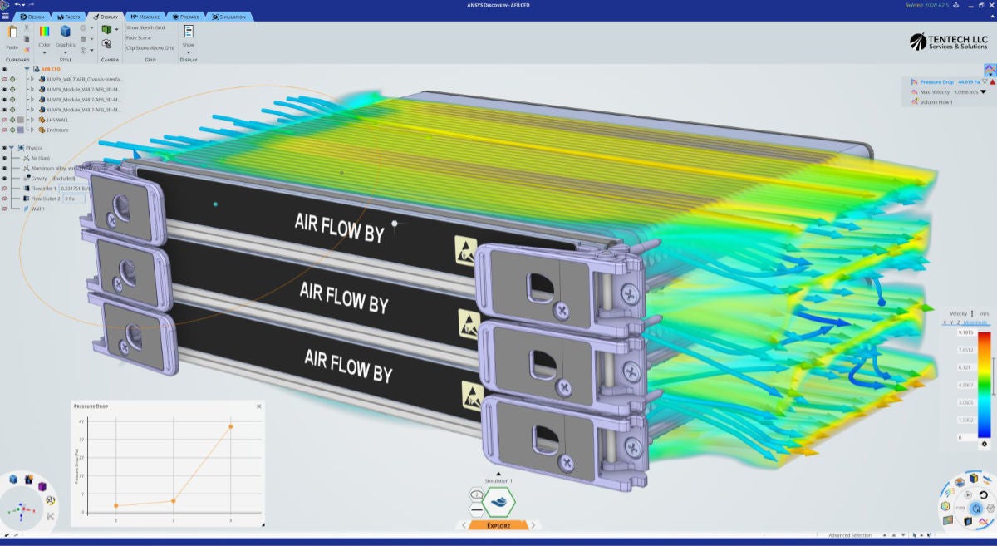Click the TENTECH LLC logo
Viewport: 997px width, 546px height.
tap(947, 42)
